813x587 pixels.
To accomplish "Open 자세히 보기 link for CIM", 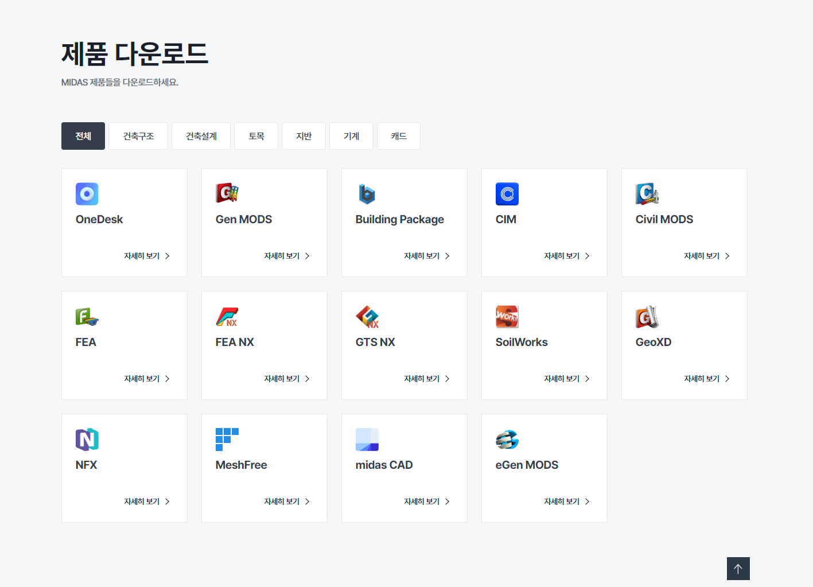I will pos(567,256).
